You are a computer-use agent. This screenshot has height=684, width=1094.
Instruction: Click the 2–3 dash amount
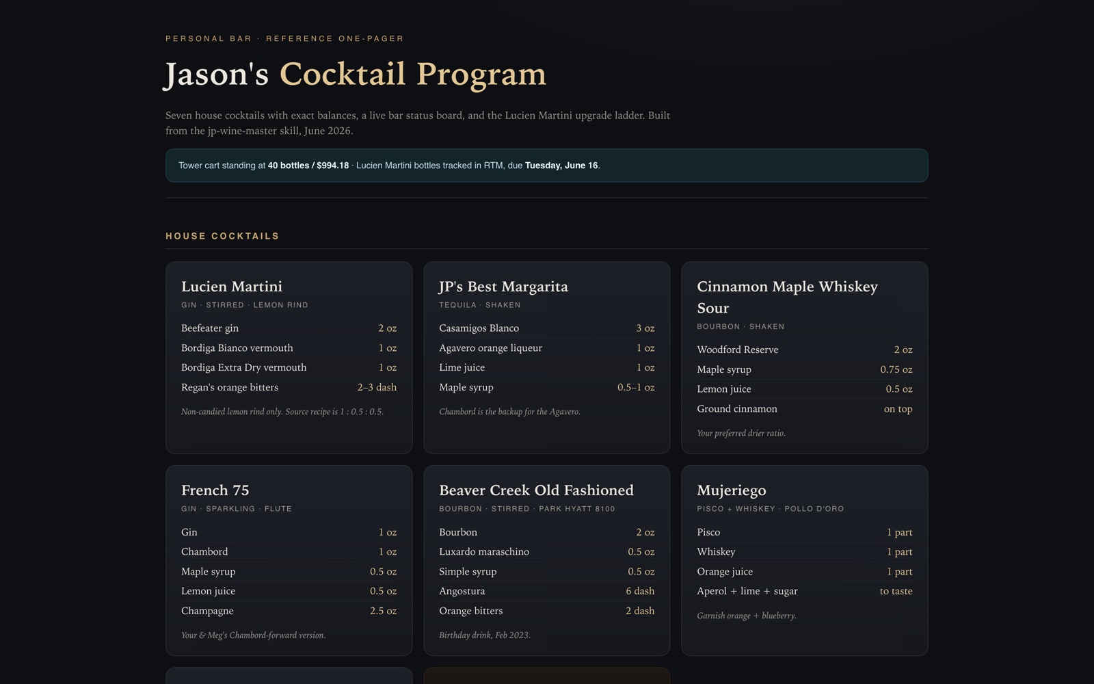377,387
